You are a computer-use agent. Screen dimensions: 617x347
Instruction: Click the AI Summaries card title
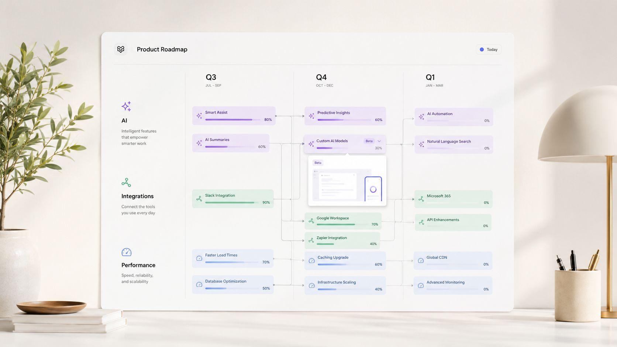coord(217,140)
